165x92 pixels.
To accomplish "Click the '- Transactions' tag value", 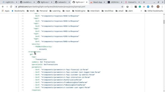I will coord(40,60).
